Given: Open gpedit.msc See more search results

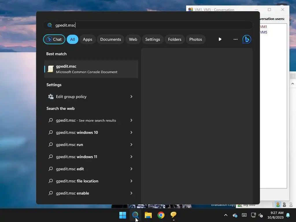Looking at the screenshot, I should coord(91,121).
